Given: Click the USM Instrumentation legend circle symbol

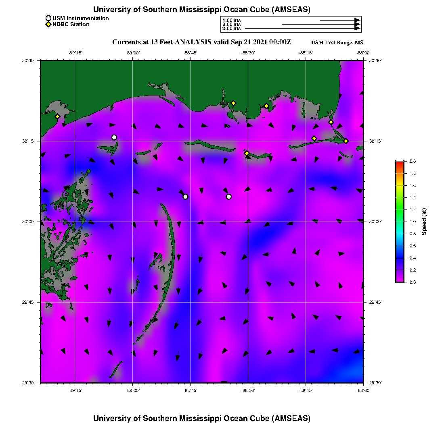Looking at the screenshot, I should tap(48, 18).
